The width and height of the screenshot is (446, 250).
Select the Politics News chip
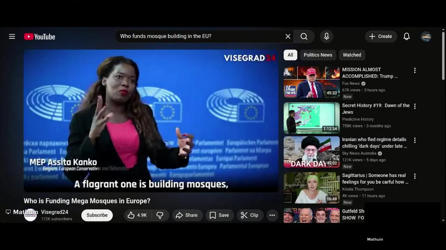(x=318, y=55)
